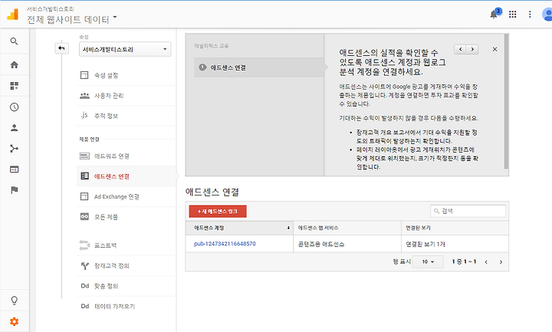Open Google apps grid icon
Image resolution: width=552 pixels, height=332 pixels.
513,14
